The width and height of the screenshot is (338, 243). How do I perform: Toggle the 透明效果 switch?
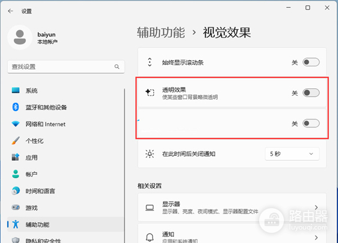(311, 93)
